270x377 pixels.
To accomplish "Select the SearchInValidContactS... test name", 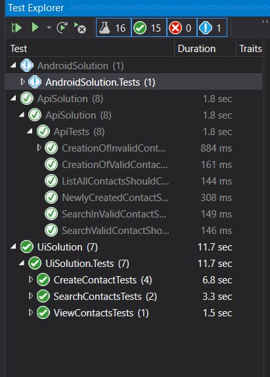I will point(114,214).
